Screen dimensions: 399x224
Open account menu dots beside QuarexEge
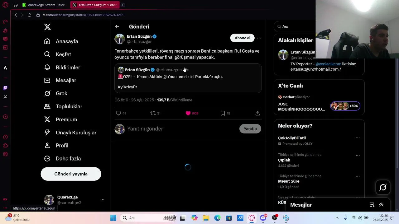102,200
